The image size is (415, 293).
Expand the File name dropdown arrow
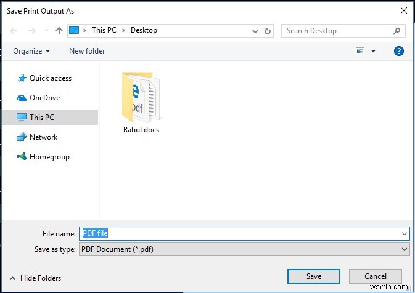pos(404,234)
